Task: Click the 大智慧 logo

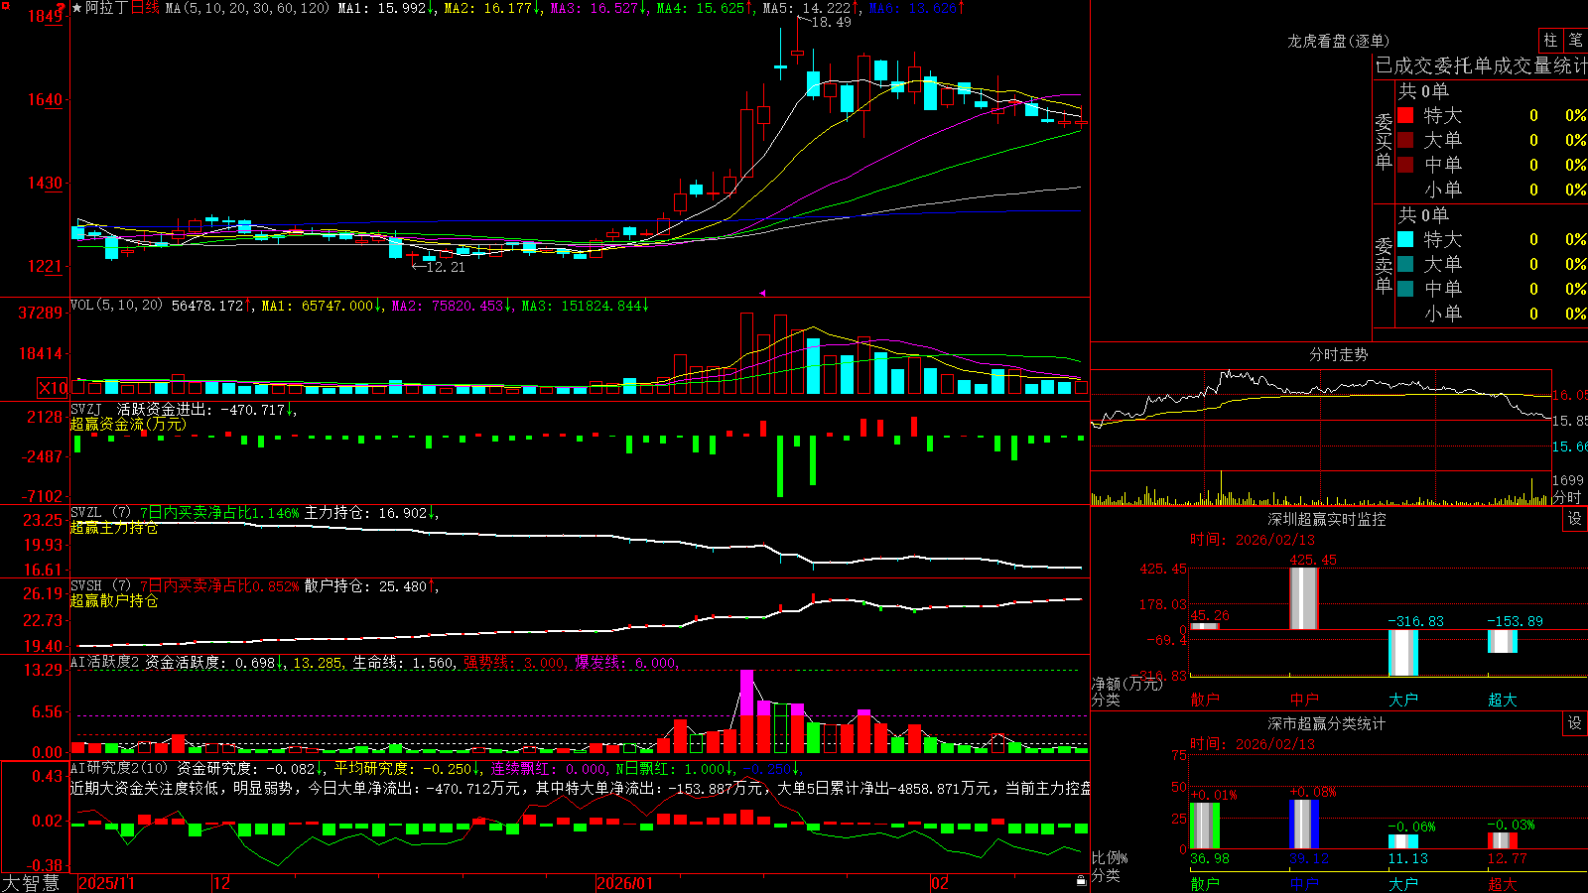Action: (31, 883)
